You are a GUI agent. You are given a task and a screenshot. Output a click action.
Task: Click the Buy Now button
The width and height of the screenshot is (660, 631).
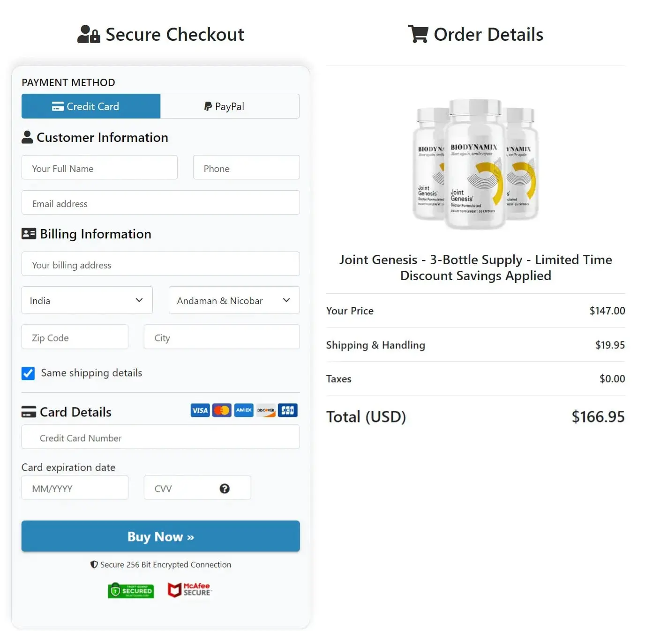click(x=160, y=536)
